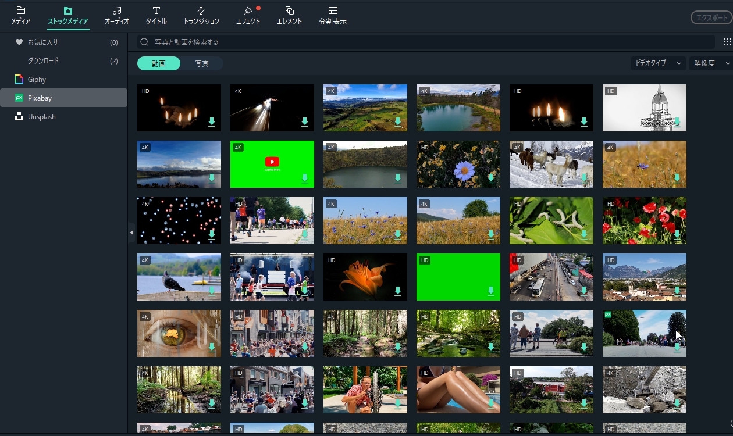The width and height of the screenshot is (733, 436).
Task: Click the grid view icon beside search
Action: coord(727,42)
